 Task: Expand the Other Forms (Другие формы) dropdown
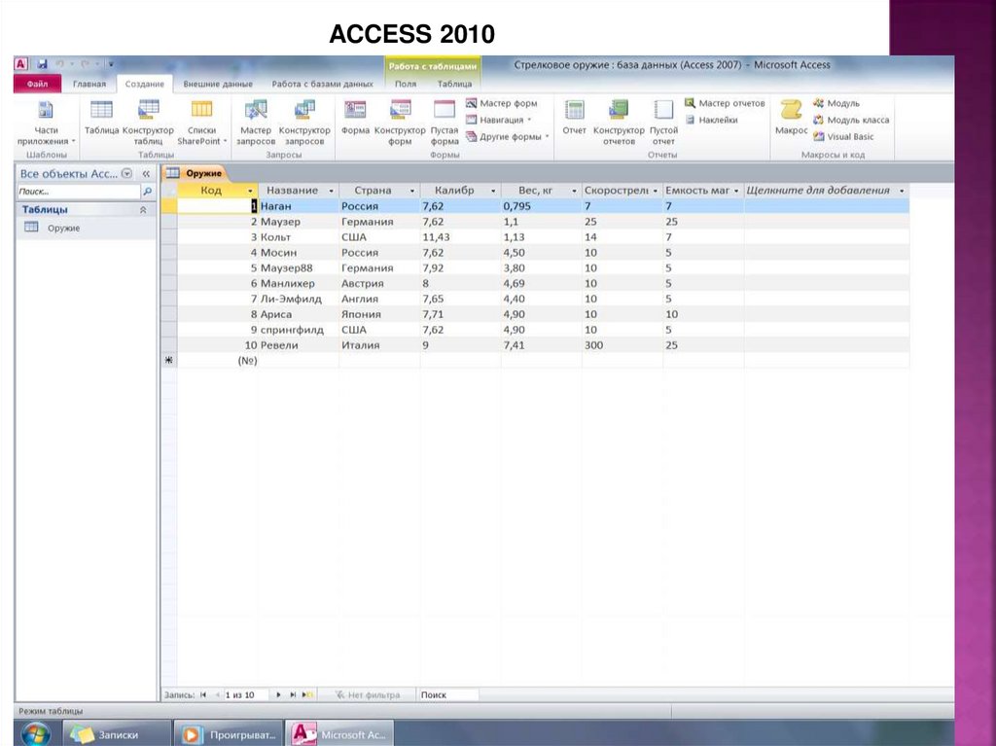509,137
